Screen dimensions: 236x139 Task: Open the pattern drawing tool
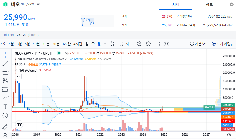pos(5,81)
